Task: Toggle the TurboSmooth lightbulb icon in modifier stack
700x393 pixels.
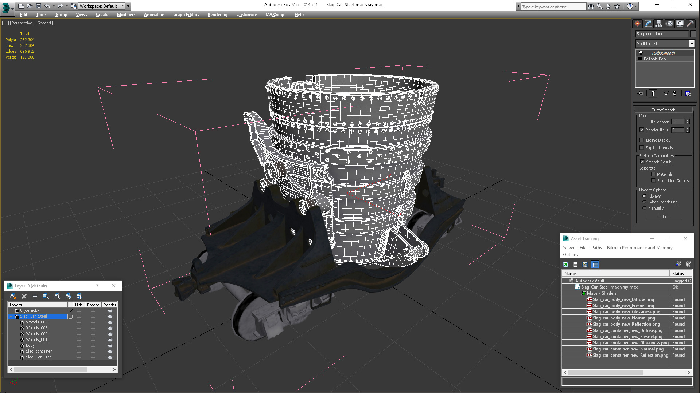Action: [x=641, y=53]
